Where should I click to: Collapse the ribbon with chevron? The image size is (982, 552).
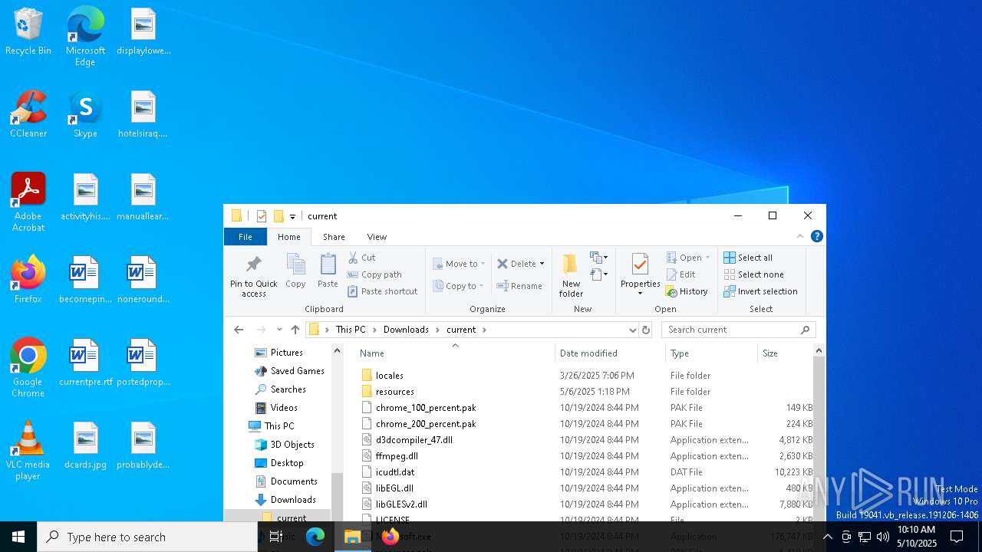coord(800,236)
